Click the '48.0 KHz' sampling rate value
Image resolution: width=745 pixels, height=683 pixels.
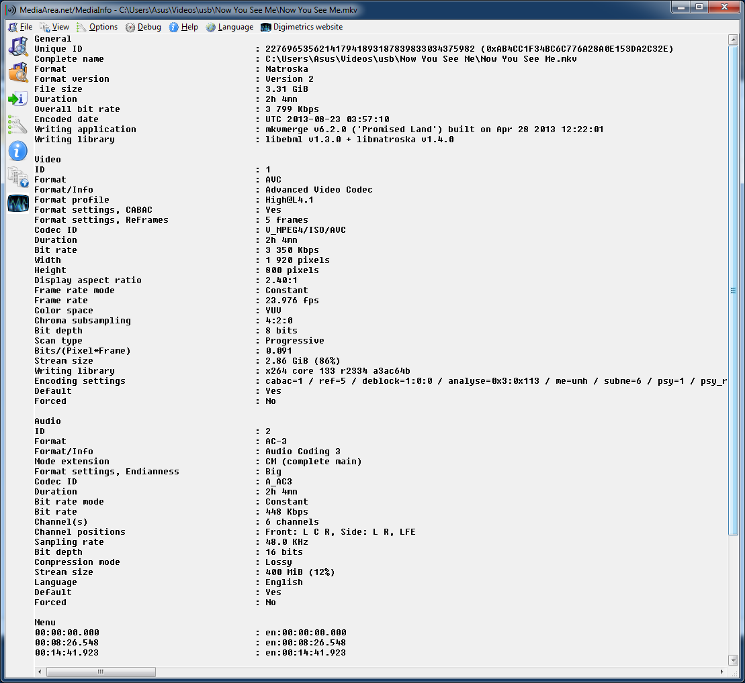pos(286,542)
